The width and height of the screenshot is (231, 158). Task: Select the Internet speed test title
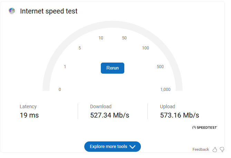coord(49,11)
